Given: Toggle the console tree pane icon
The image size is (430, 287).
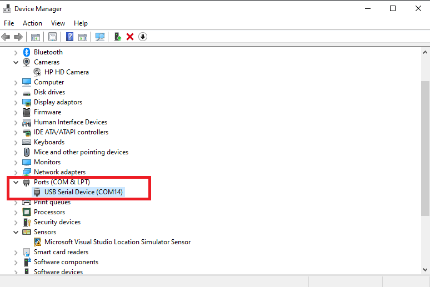Looking at the screenshot, I should pos(36,37).
